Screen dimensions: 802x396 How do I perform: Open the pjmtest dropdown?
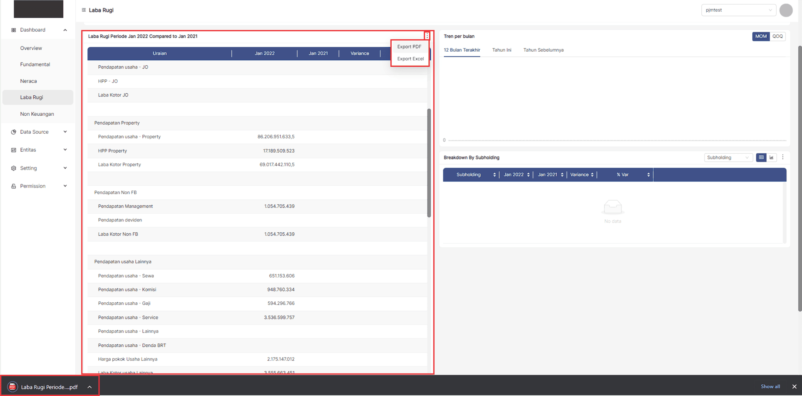(738, 10)
